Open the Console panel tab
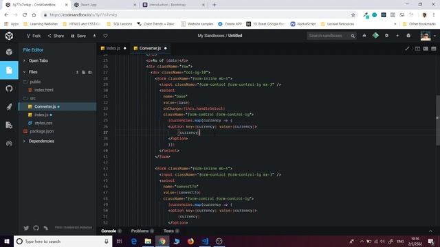Image resolution: width=440 pixels, height=247 pixels. (111, 231)
